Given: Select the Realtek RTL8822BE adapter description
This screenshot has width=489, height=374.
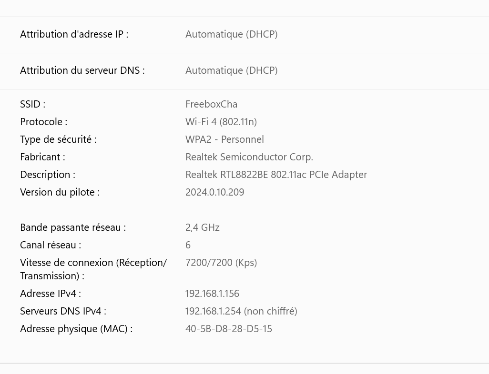Looking at the screenshot, I should [276, 175].
